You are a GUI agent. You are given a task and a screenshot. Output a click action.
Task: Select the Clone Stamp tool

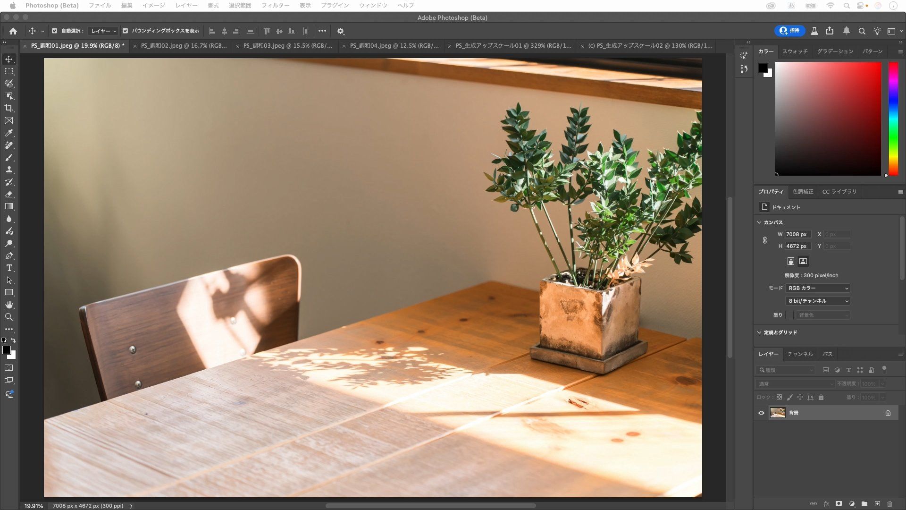tap(9, 170)
